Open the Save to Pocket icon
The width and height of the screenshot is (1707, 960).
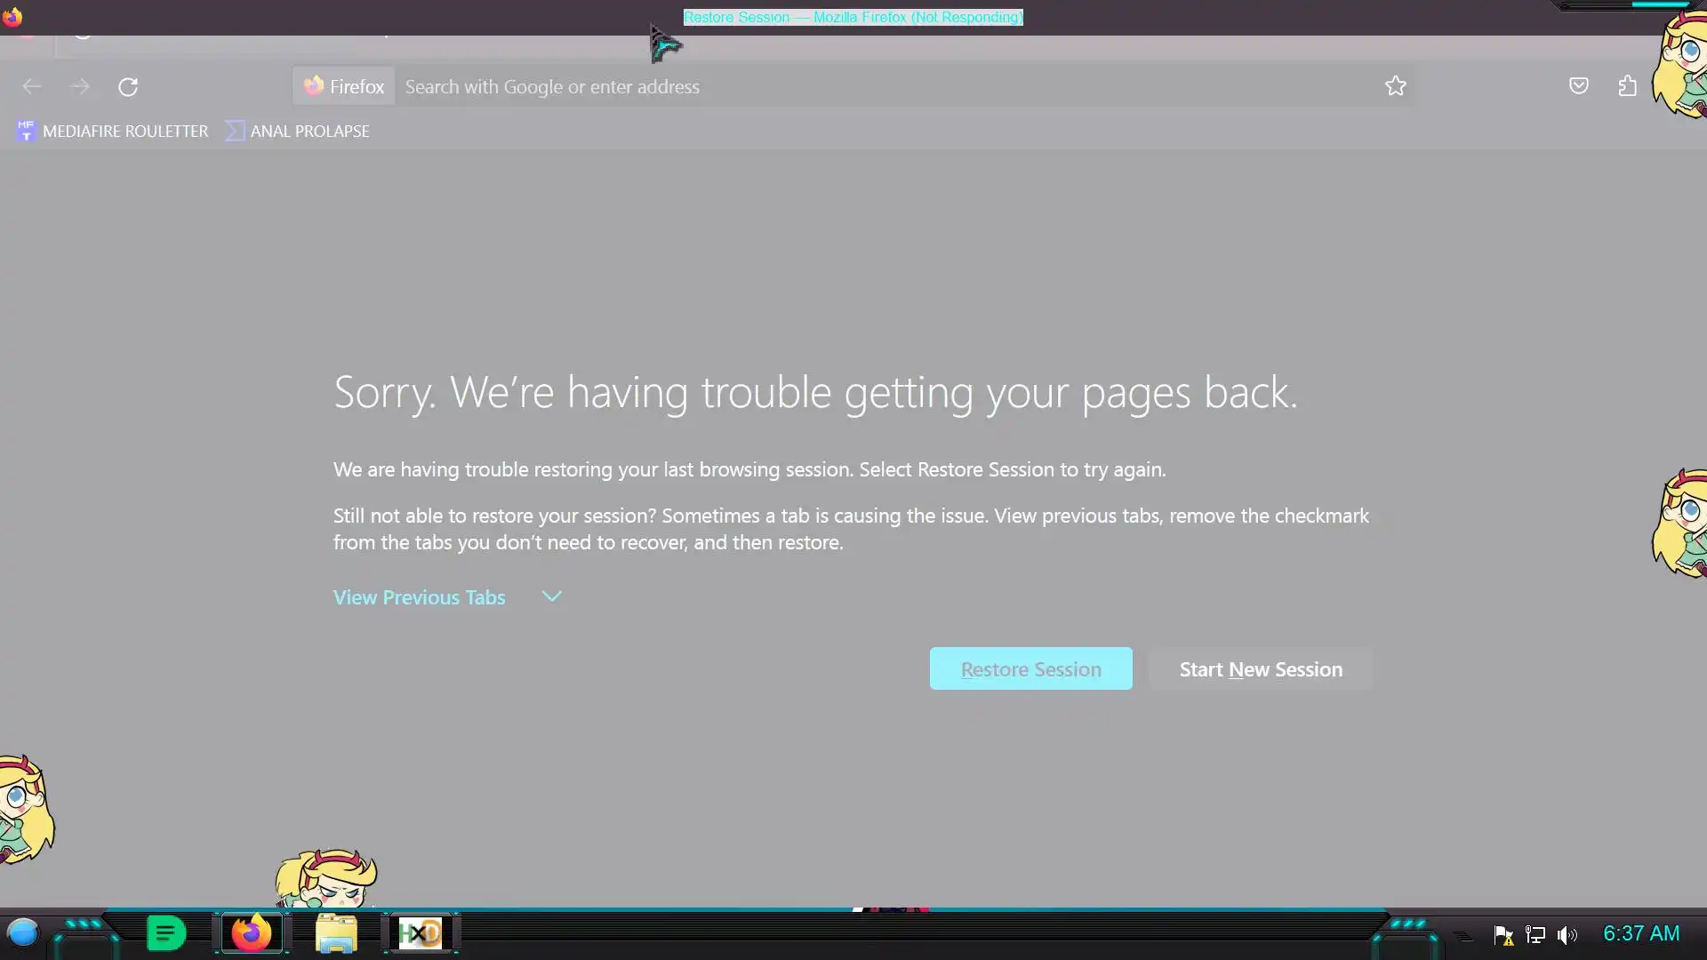[x=1578, y=86]
